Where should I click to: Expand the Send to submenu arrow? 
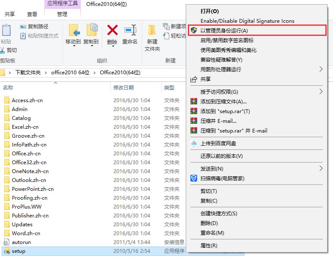click(x=321, y=168)
